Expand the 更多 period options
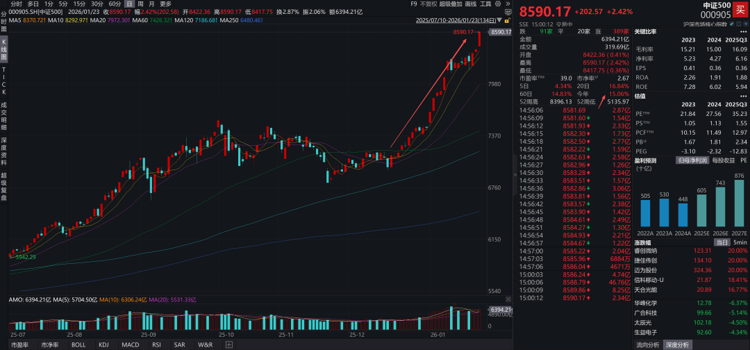 pyautogui.click(x=165, y=3)
